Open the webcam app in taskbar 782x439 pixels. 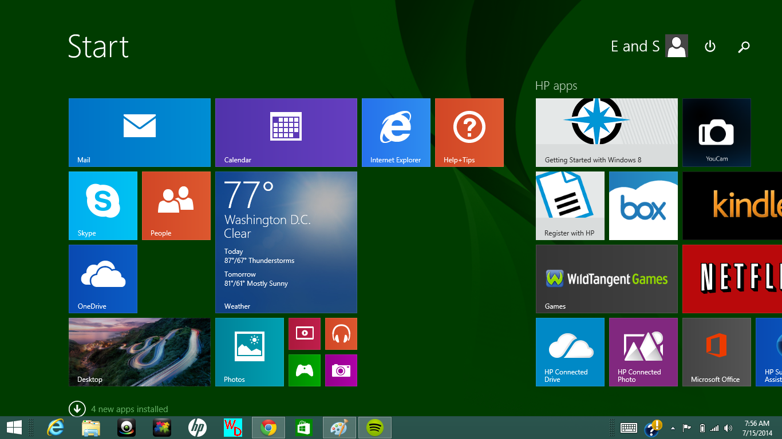127,428
